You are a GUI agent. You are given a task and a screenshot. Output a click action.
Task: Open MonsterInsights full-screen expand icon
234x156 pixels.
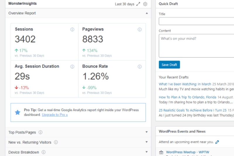point(138,4)
